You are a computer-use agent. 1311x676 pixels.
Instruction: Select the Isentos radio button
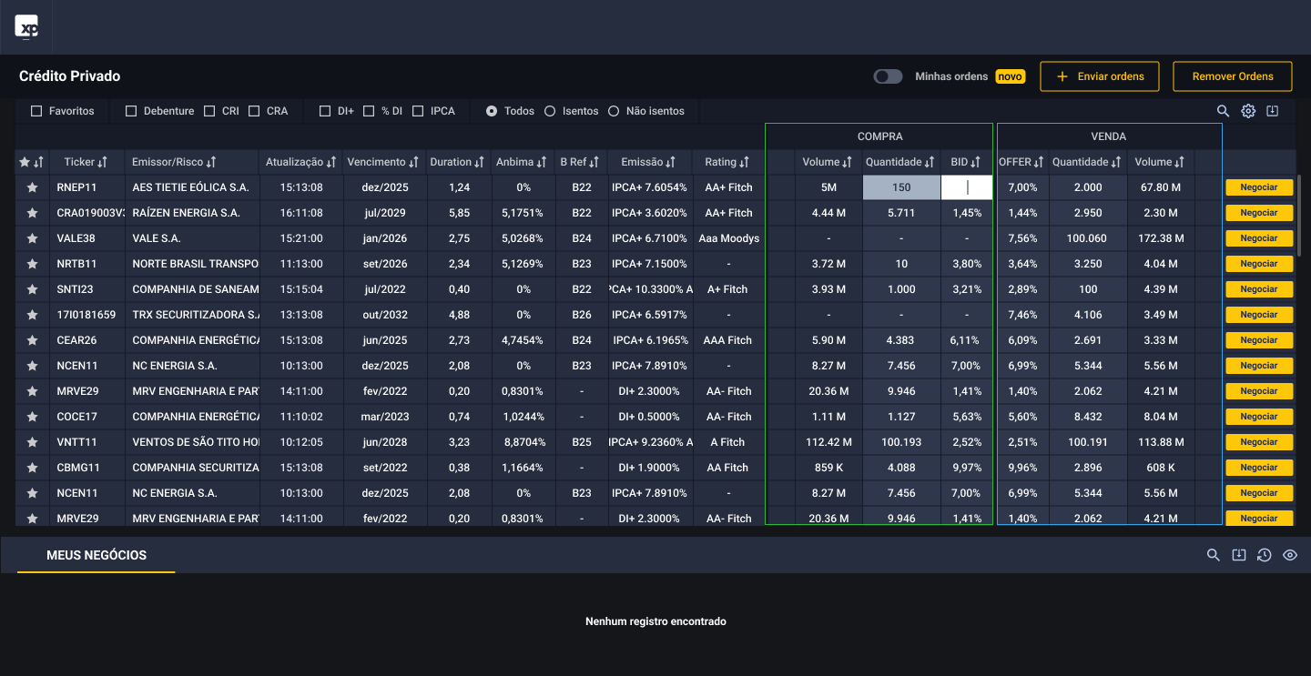[x=550, y=111]
